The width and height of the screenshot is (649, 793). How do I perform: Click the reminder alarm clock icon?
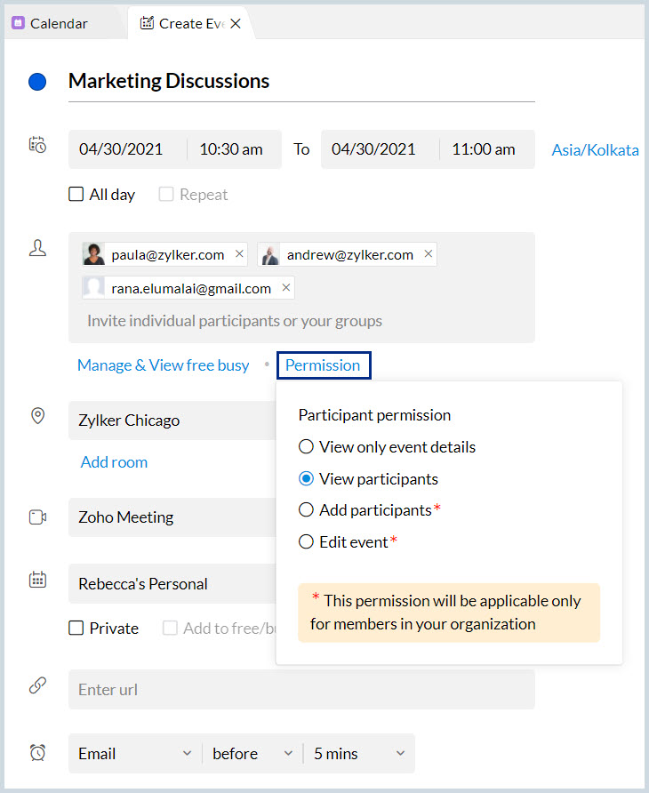37,753
